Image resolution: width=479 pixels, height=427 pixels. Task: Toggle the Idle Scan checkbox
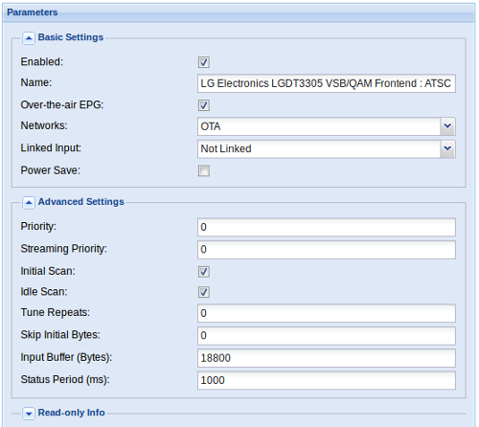click(204, 292)
